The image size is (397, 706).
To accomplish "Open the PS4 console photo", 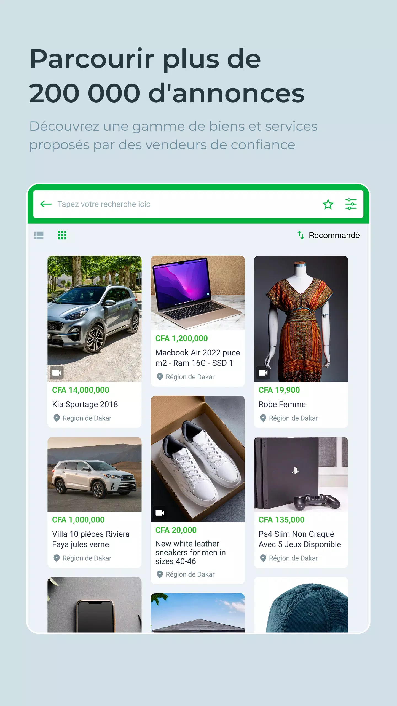I will (301, 474).
